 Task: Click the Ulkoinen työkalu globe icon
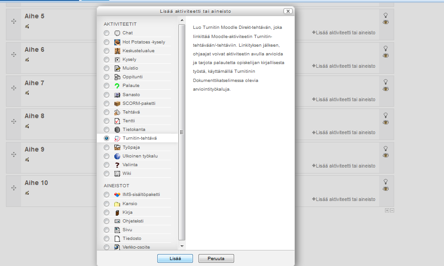tap(117, 156)
